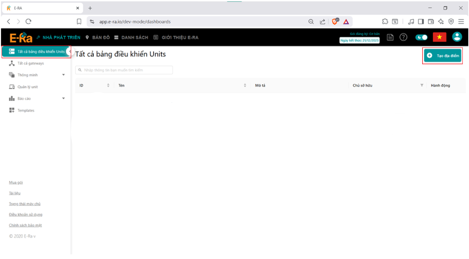Click the filter icon in Chủ sở hữu column
The width and height of the screenshot is (469, 259).
point(422,85)
